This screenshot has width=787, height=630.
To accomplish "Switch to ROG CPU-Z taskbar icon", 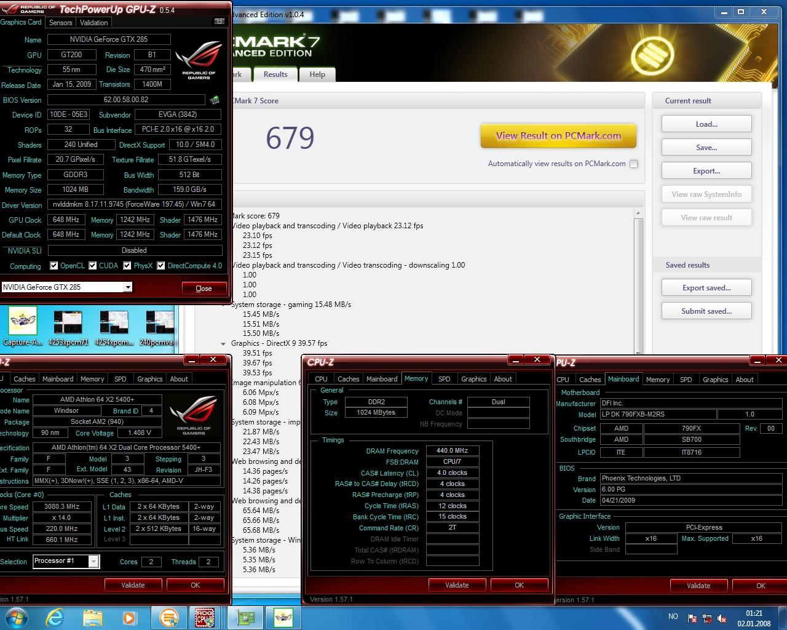I will (x=205, y=617).
